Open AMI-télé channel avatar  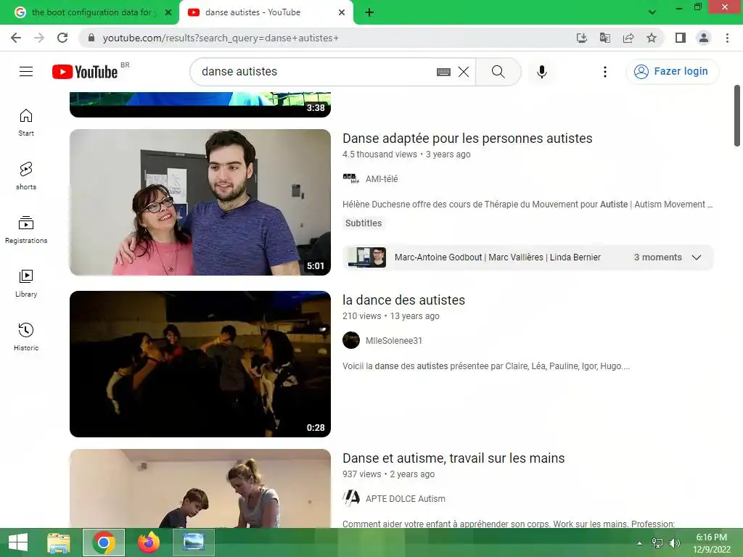point(351,178)
